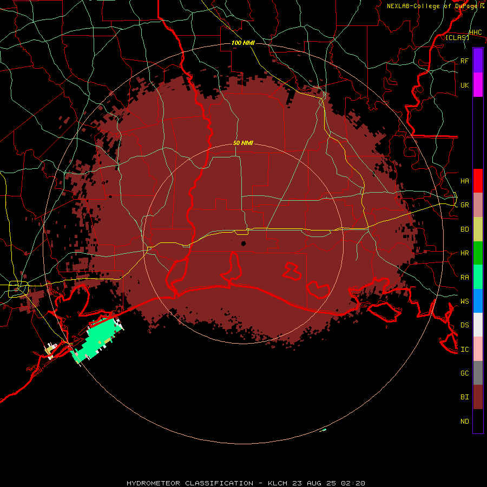Click the "UK" legend label
The height and width of the screenshot is (487, 487).
click(x=464, y=85)
